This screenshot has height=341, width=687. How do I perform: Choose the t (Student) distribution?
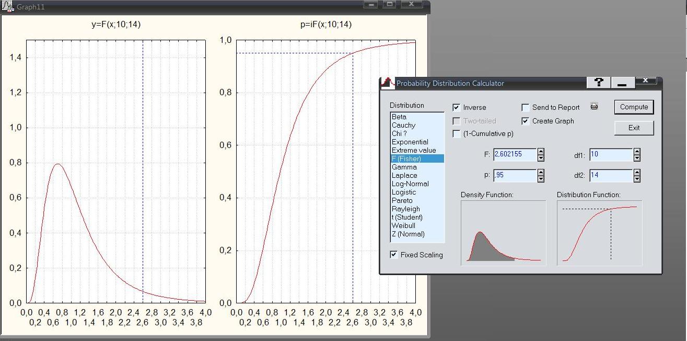(x=407, y=218)
